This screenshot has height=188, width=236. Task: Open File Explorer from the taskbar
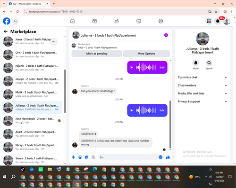(50, 169)
